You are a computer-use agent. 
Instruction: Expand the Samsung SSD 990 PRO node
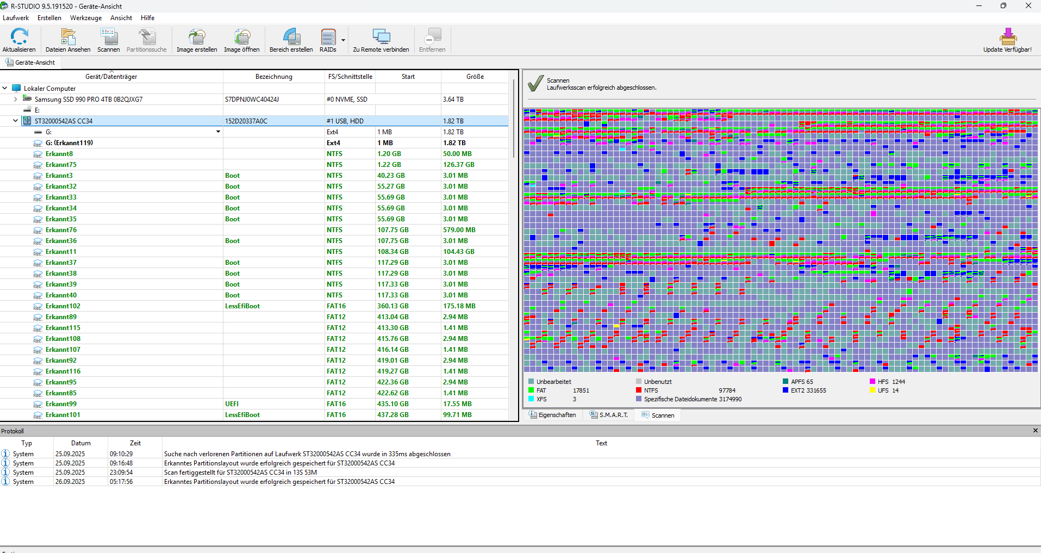click(x=16, y=99)
